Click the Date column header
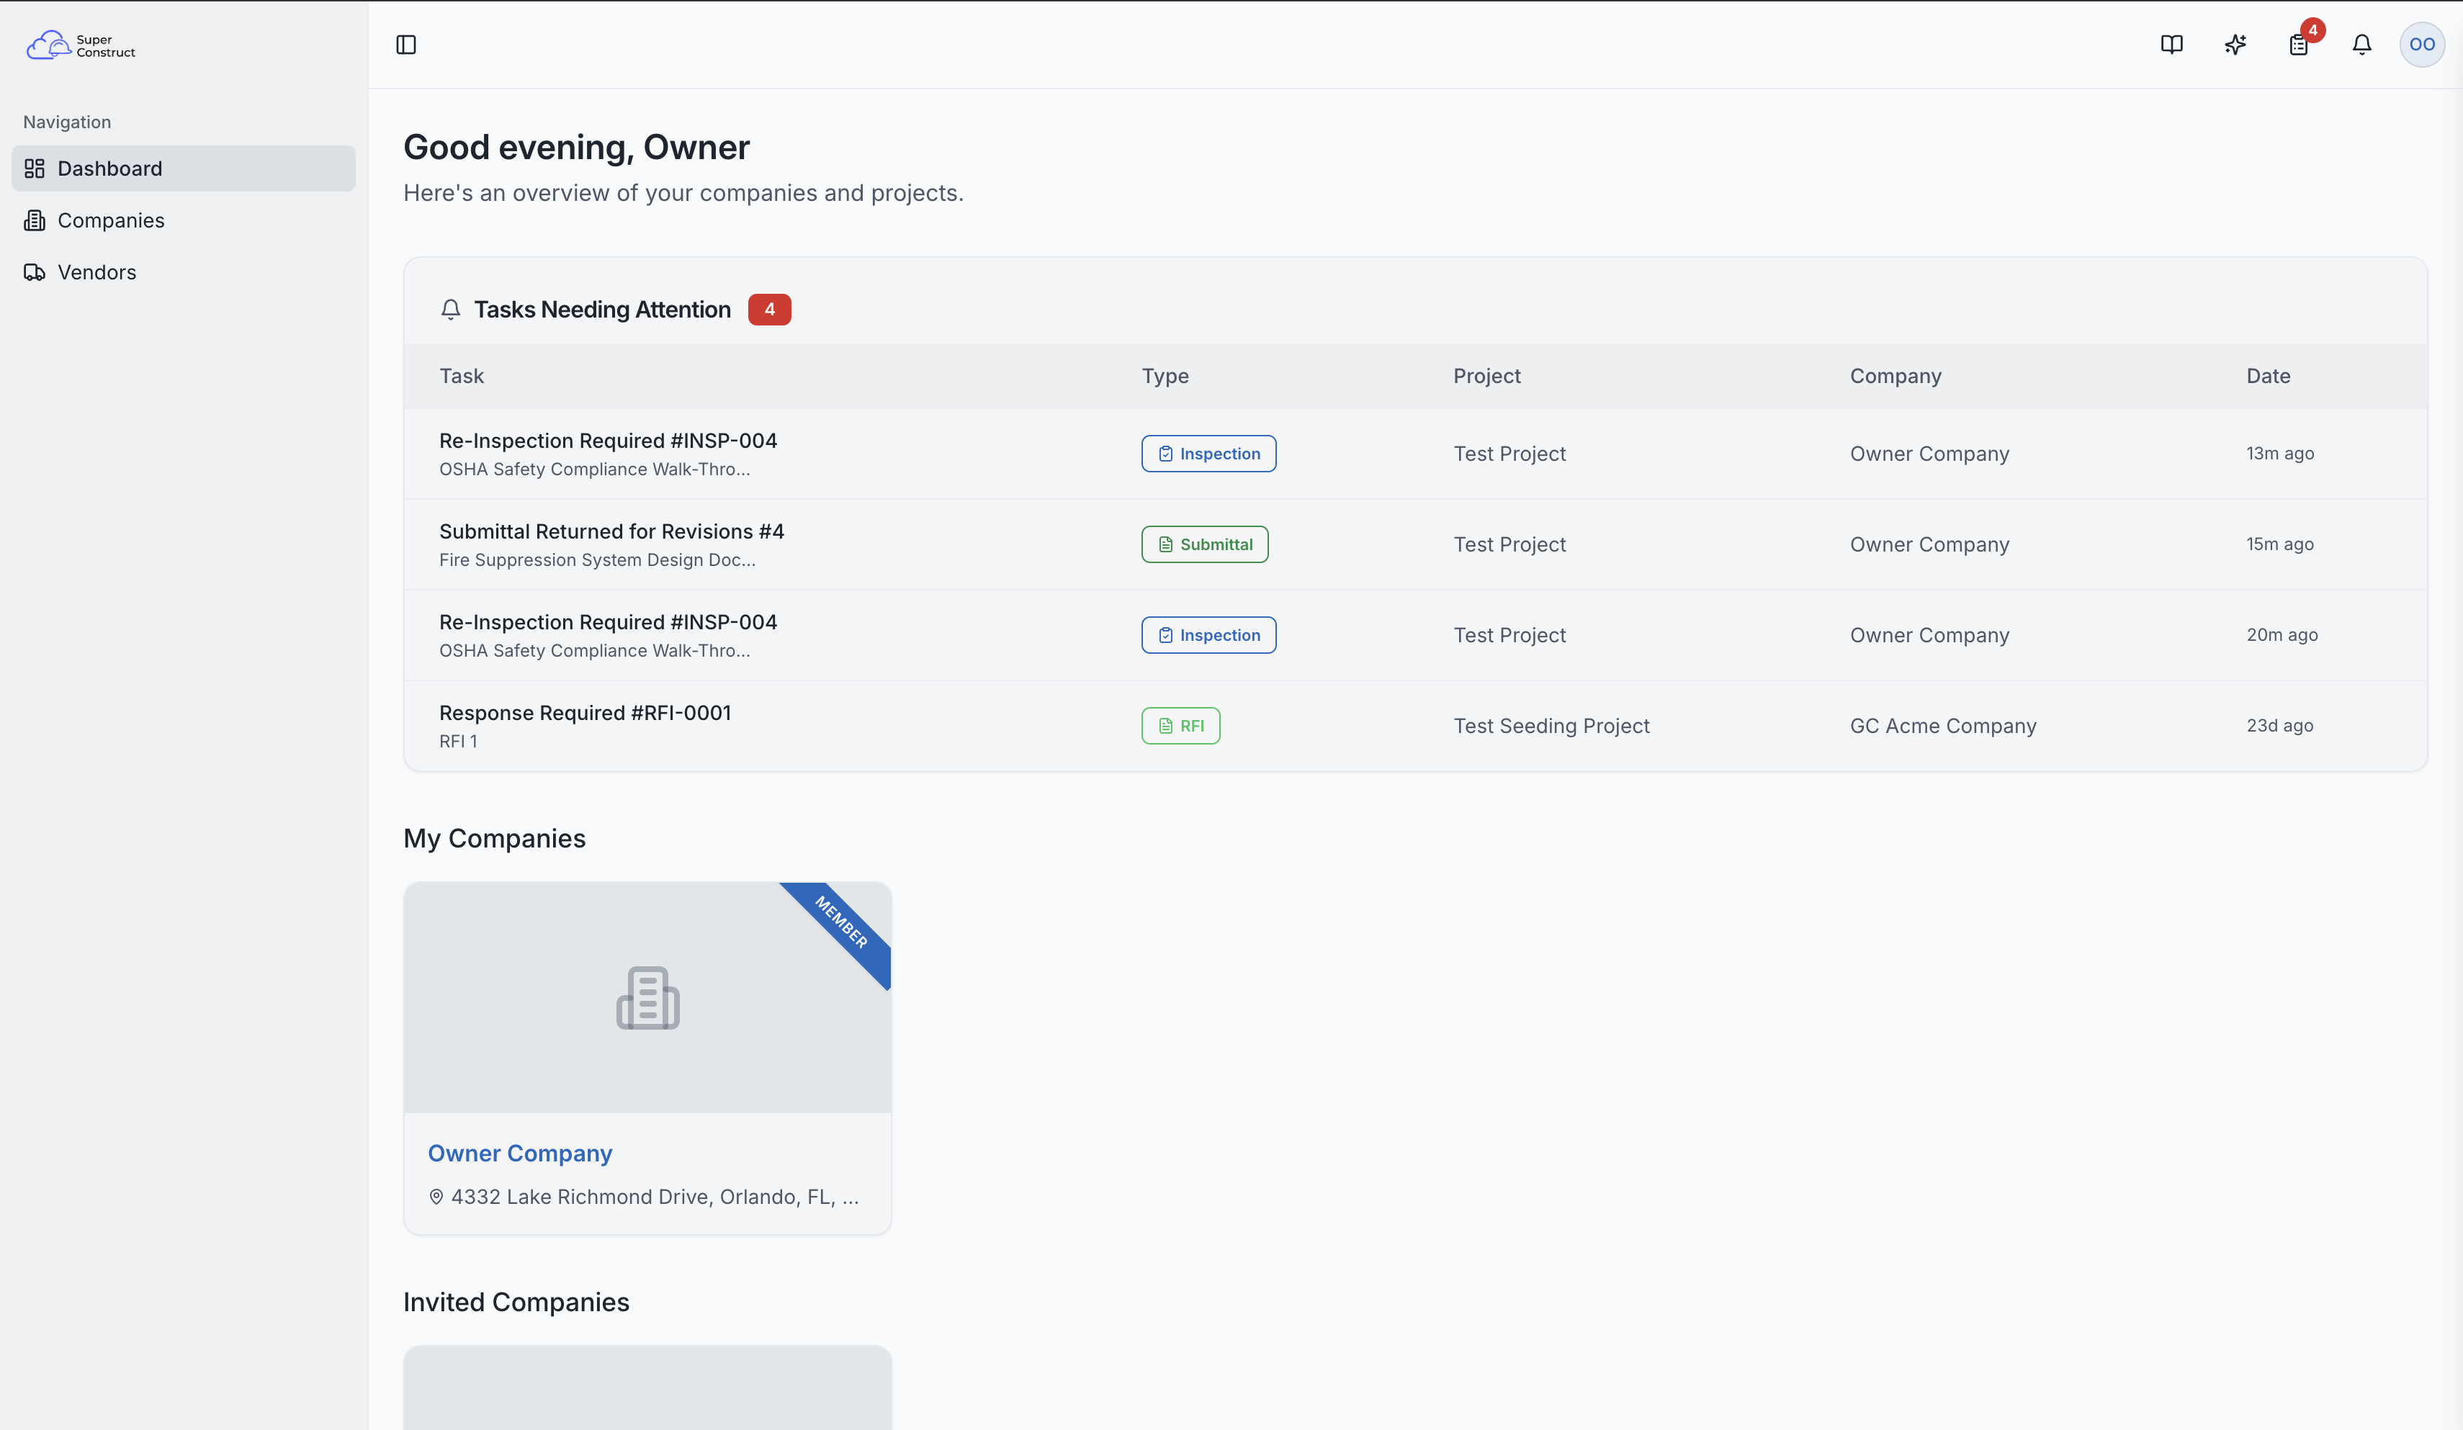2463x1430 pixels. [2268, 377]
